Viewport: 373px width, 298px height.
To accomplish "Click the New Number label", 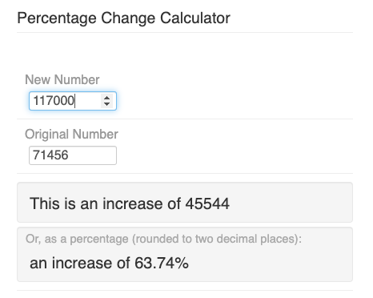I will 62,79.
